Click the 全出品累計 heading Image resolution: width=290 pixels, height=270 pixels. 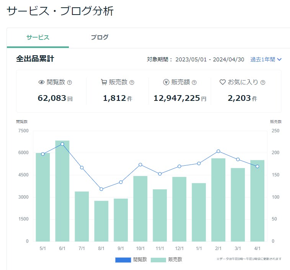click(x=35, y=59)
